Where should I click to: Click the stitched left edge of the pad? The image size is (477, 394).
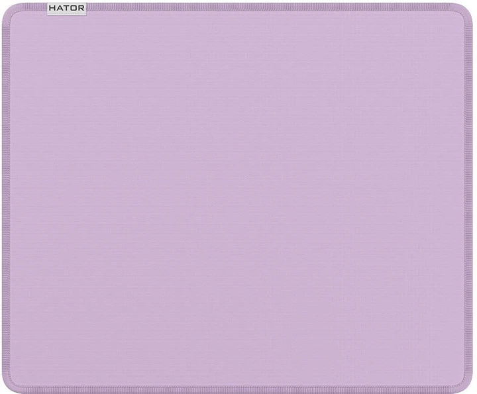[5, 199]
